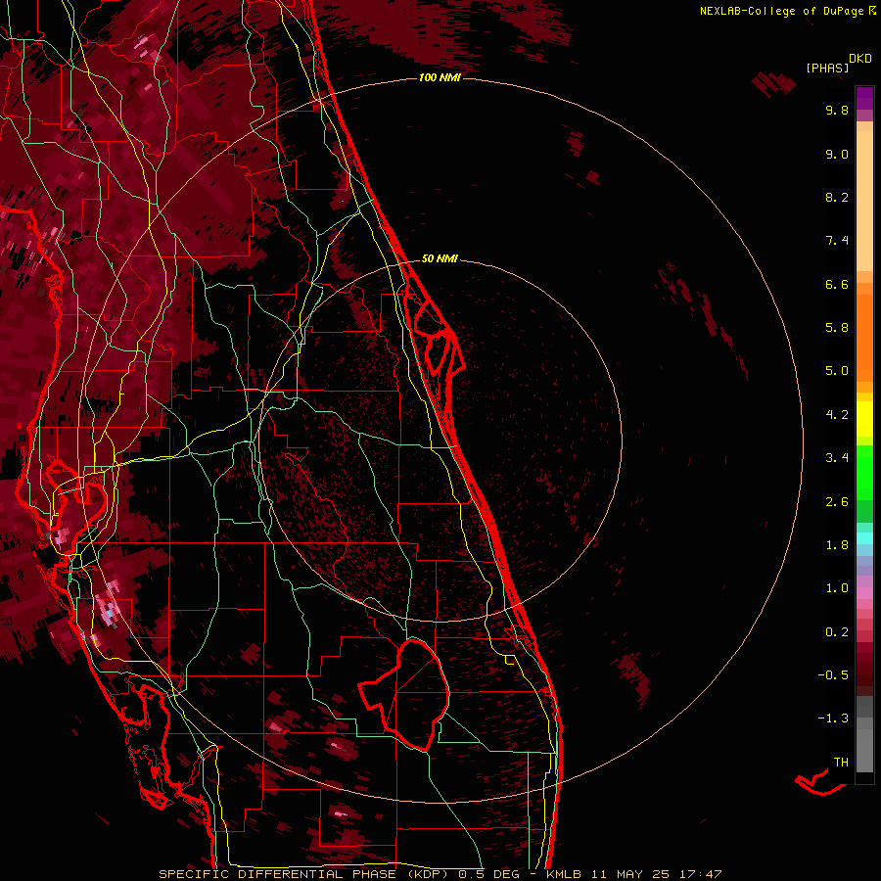The height and width of the screenshot is (881, 881).
Task: Click the bright green color bar segment
Action: (x=864, y=472)
